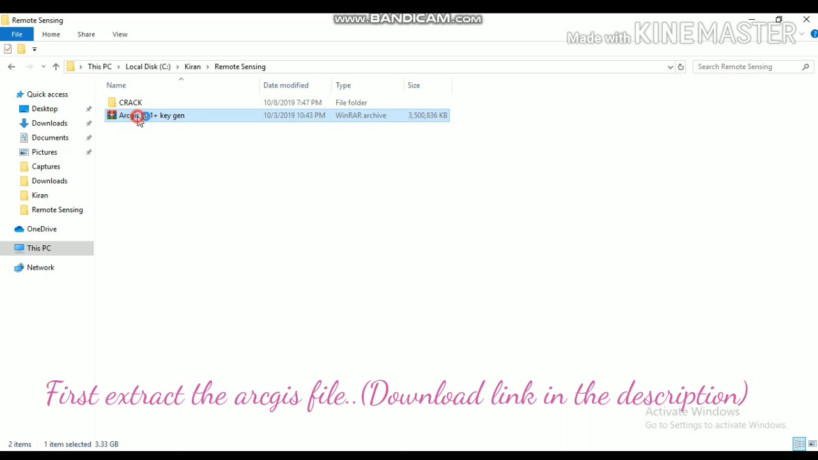Image resolution: width=818 pixels, height=460 pixels.
Task: Go up one level with Up arrow
Action: click(56, 66)
